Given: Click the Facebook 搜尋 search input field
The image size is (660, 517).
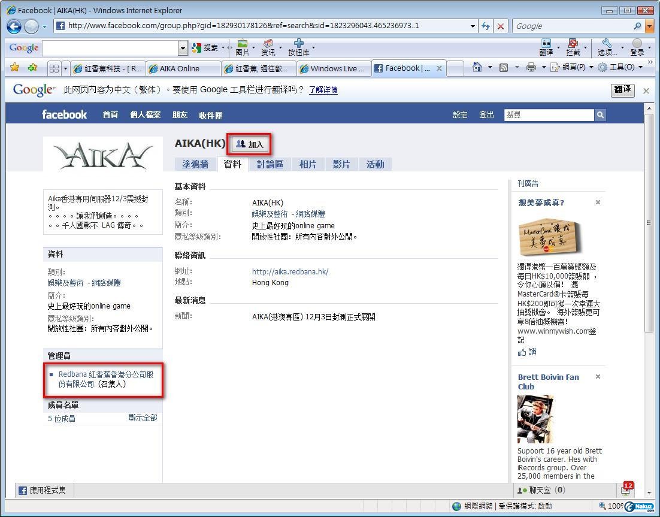Looking at the screenshot, I should coord(549,115).
